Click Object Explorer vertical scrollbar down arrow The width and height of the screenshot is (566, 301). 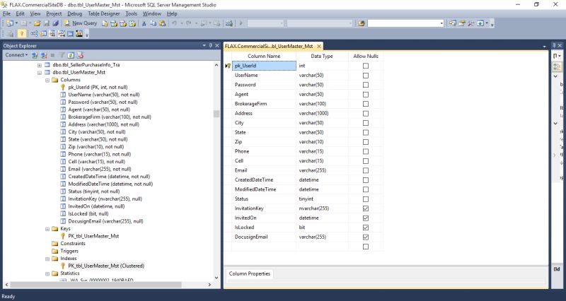[216, 278]
